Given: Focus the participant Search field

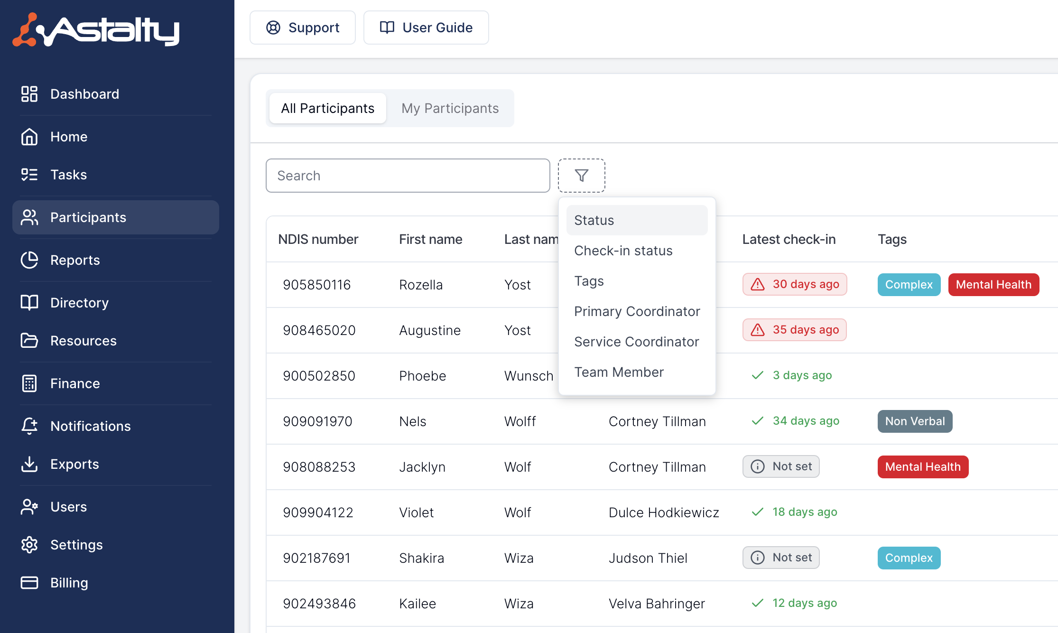Looking at the screenshot, I should tap(408, 176).
